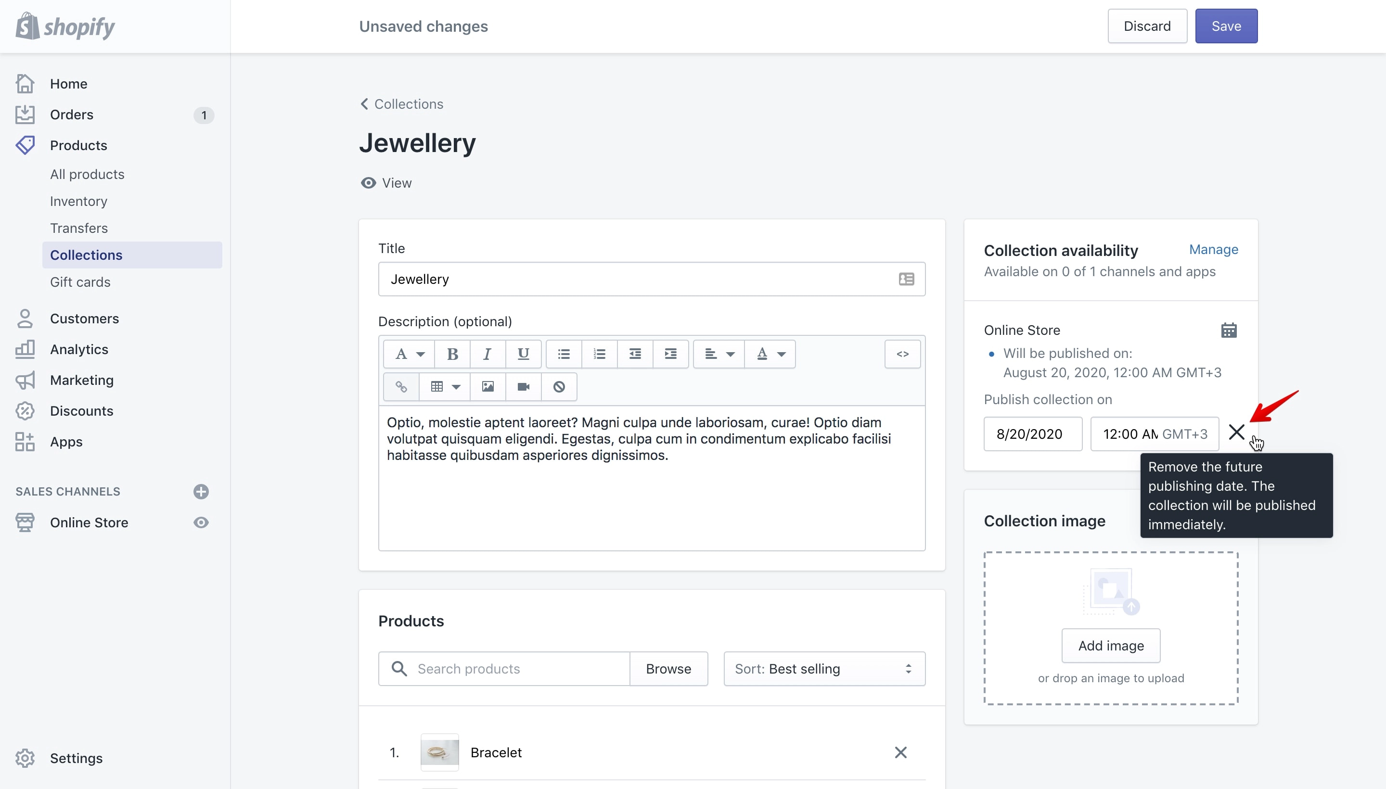This screenshot has width=1386, height=789.
Task: Open the text color picker
Action: point(770,355)
